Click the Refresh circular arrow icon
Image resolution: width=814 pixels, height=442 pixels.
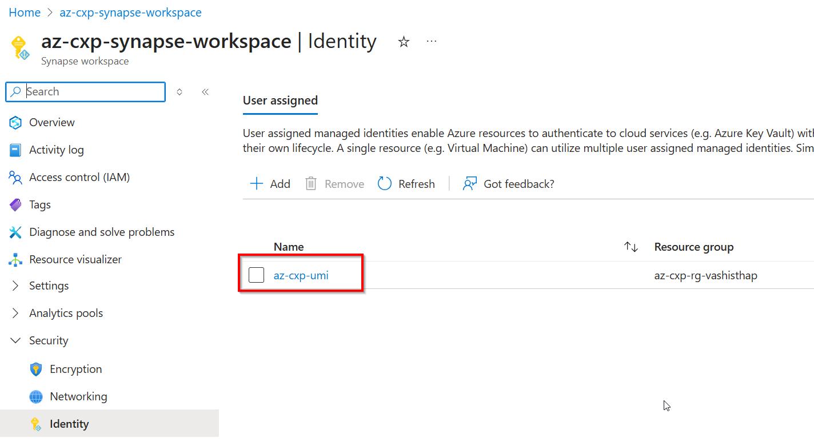(385, 184)
